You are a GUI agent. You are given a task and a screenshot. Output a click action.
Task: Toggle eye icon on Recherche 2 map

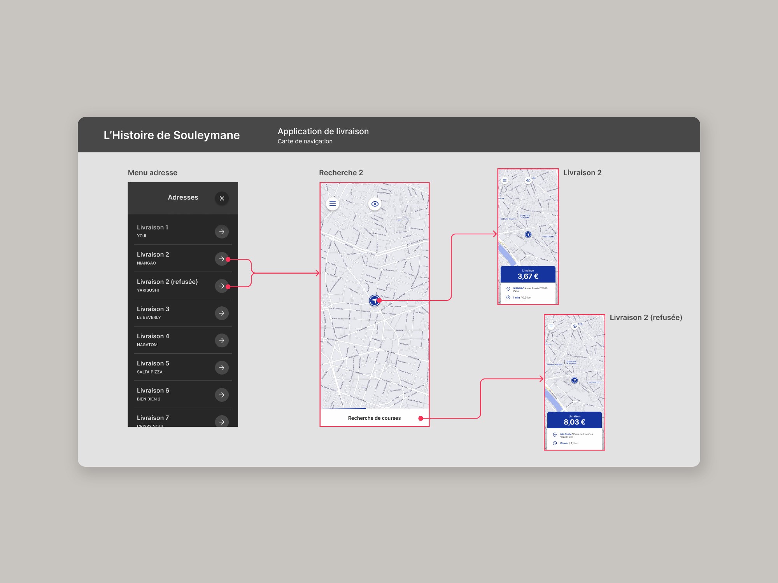coord(375,204)
